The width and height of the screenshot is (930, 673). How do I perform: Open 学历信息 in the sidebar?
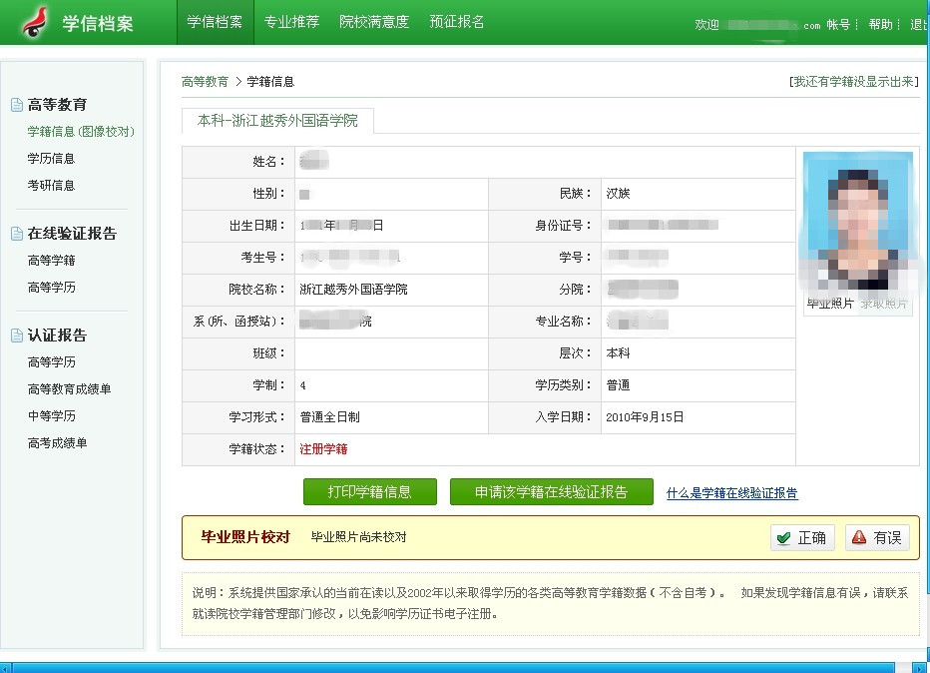coord(51,159)
